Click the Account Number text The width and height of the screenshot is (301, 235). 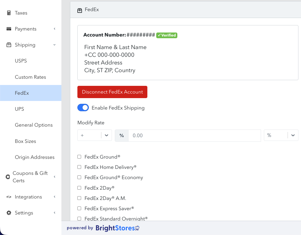[x=105, y=35]
